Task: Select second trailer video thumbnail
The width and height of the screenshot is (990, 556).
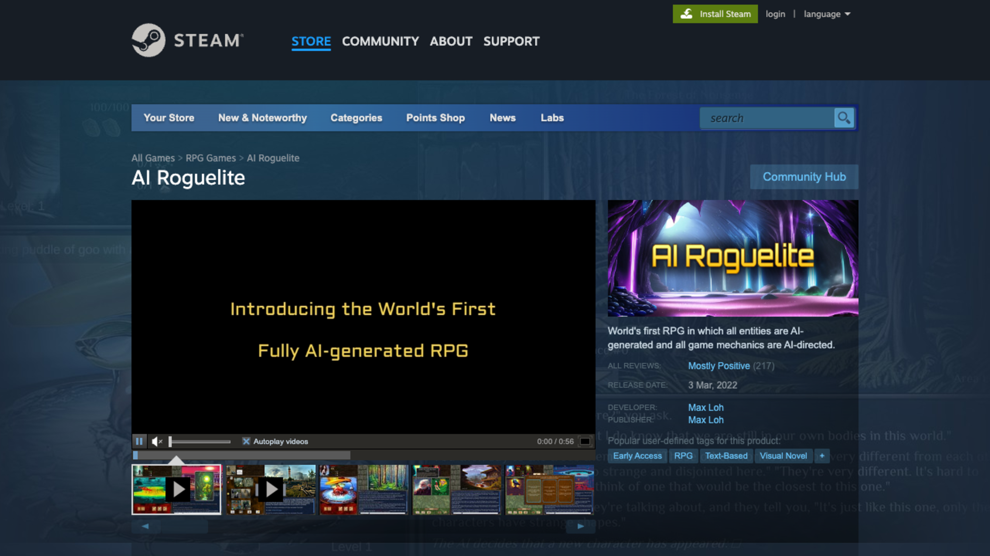Action: click(x=270, y=489)
